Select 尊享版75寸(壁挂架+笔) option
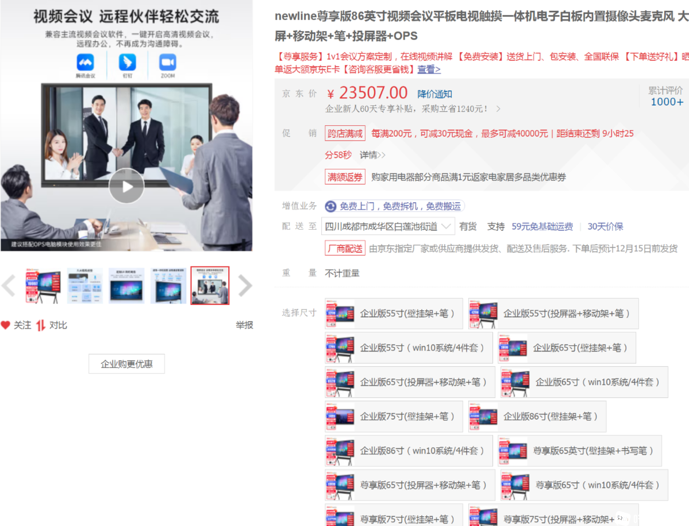Viewport: 689px width, 526px height. click(394, 516)
